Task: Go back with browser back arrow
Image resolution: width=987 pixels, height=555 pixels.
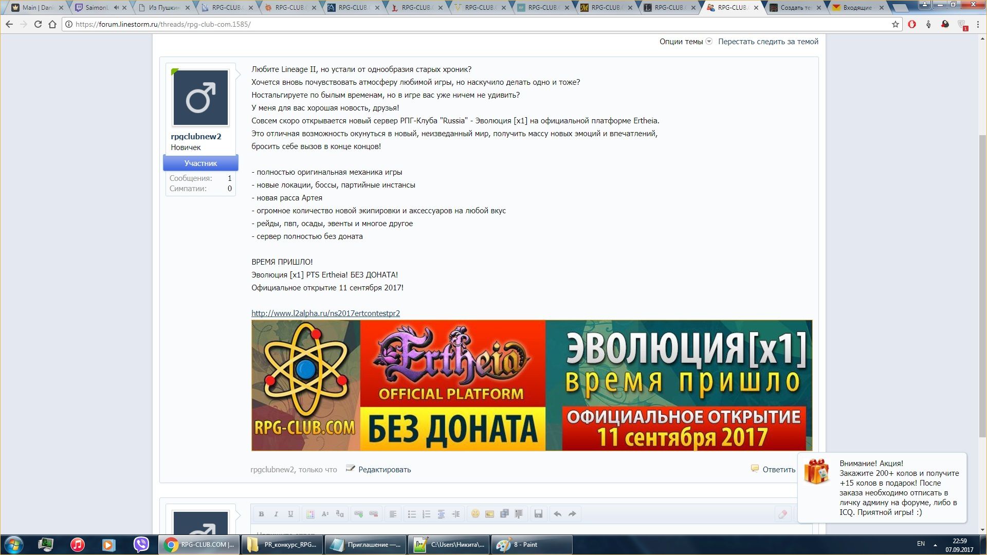Action: [x=9, y=24]
